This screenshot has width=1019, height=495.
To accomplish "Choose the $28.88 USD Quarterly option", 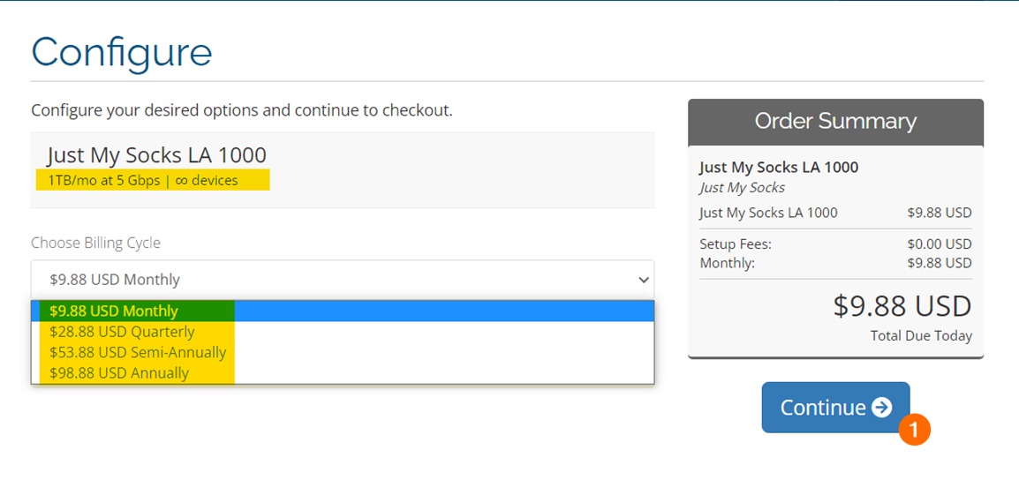I will [122, 332].
